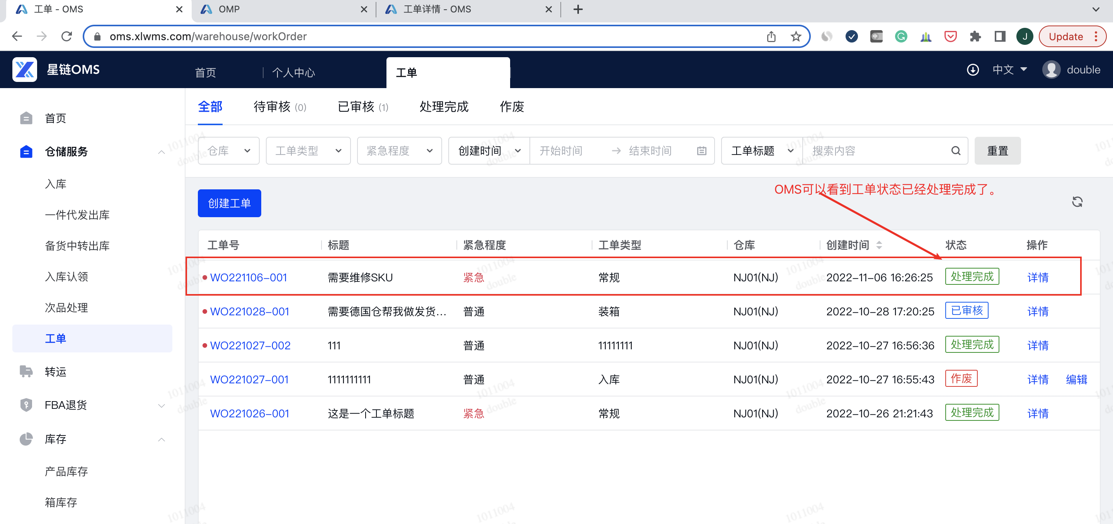Refresh the work order table
The height and width of the screenshot is (524, 1113).
point(1077,202)
